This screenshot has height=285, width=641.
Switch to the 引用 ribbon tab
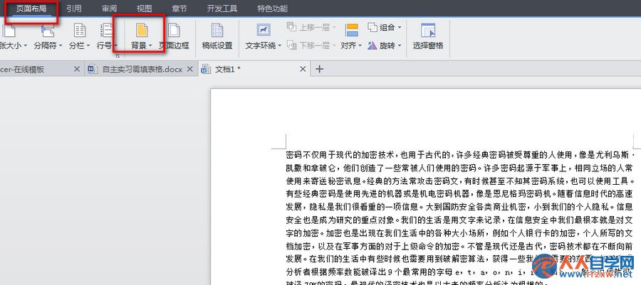tap(74, 9)
